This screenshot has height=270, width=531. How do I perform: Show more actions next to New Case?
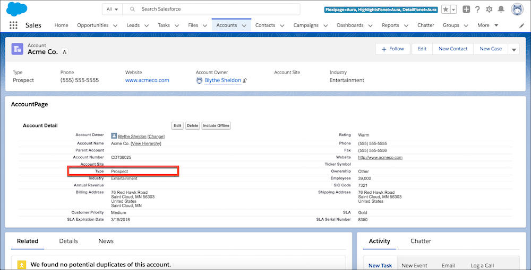point(513,49)
